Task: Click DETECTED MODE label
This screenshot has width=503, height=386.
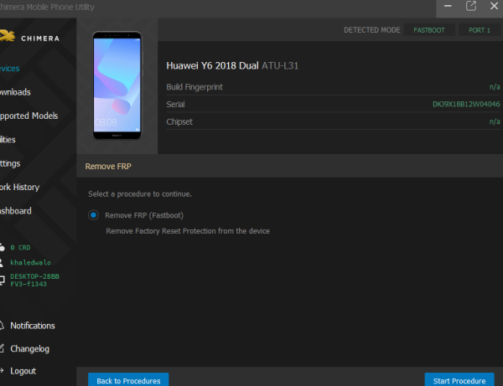Action: [371, 30]
